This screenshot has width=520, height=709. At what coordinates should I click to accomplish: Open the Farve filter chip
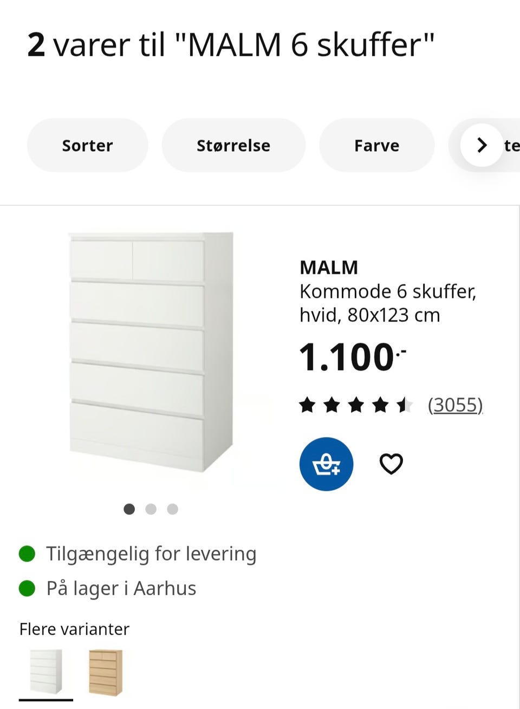376,145
